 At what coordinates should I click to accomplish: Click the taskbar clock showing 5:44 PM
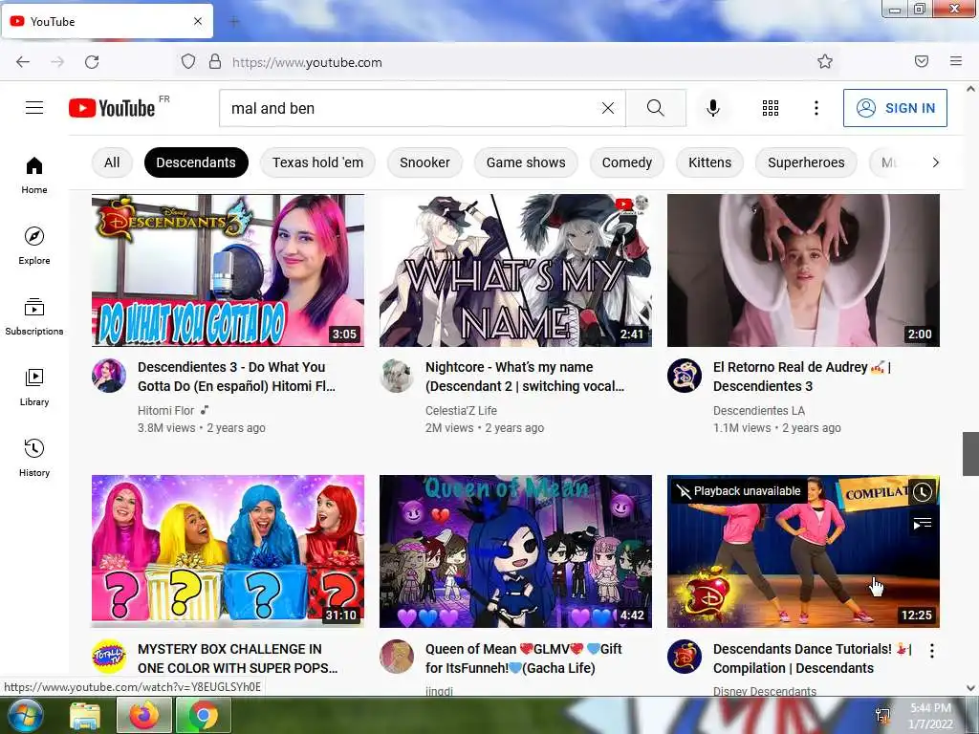[x=930, y=716]
